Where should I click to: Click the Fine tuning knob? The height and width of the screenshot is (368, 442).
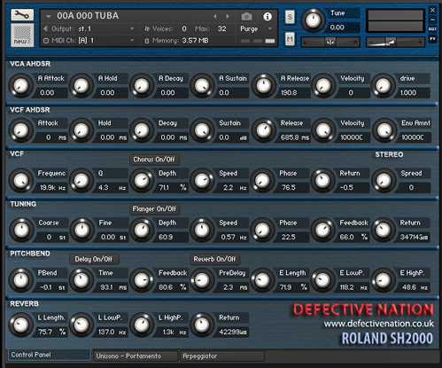(x=82, y=230)
